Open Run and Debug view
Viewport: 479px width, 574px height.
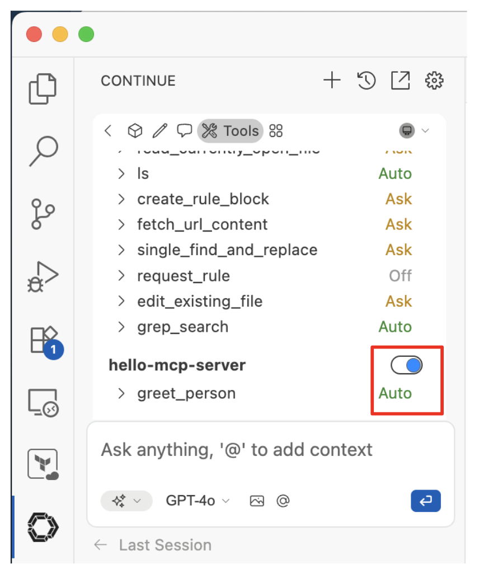[x=43, y=277]
